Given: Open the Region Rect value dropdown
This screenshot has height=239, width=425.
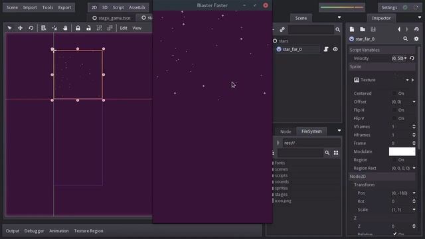Looking at the screenshot, I should (x=414, y=168).
